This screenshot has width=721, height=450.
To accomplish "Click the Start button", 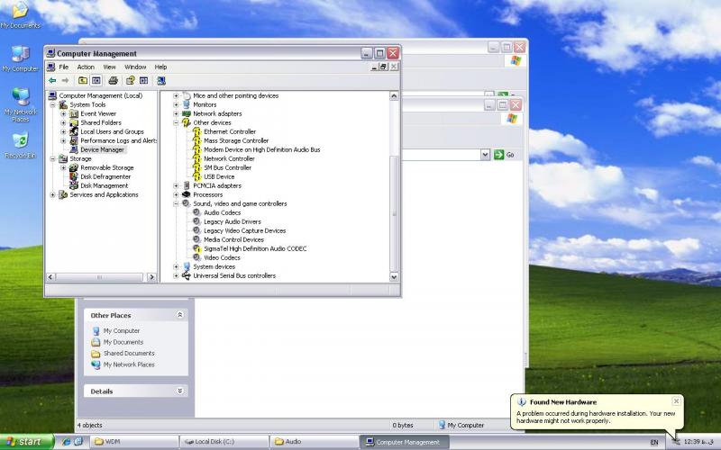I will coord(27,442).
